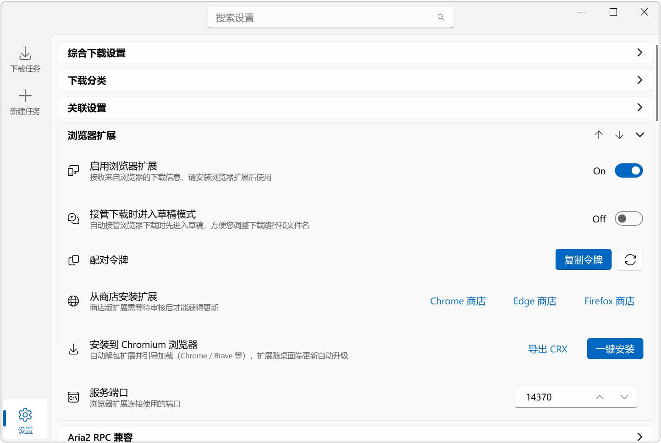Decrease the 服务端口 value with down arrow
The image size is (661, 443).
click(624, 397)
